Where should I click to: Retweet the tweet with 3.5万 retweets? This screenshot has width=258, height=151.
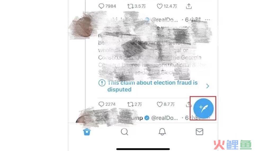pyautogui.click(x=136, y=6)
